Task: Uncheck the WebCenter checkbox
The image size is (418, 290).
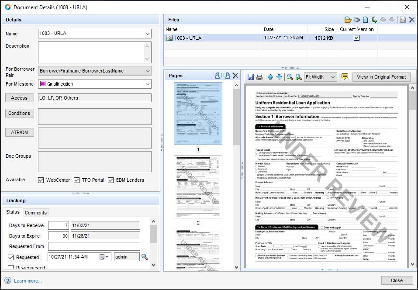Action: tap(41, 180)
